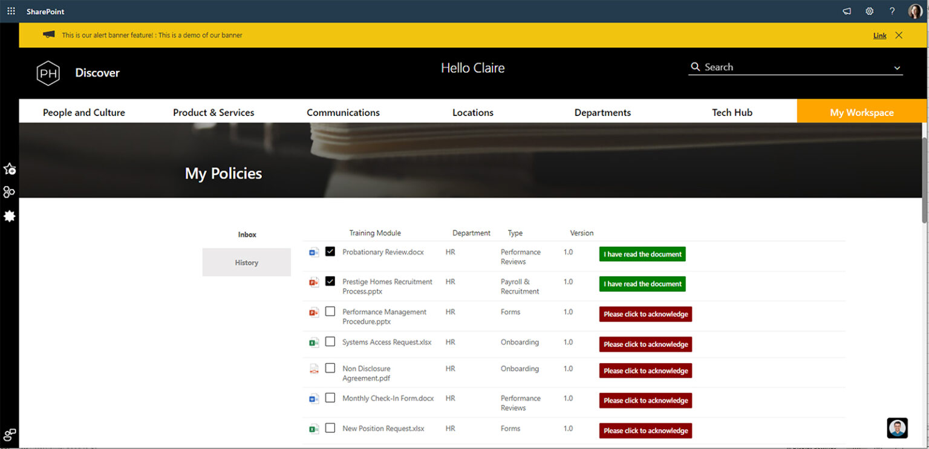The image size is (929, 449).
Task: Switch to the History tab
Action: 246,262
